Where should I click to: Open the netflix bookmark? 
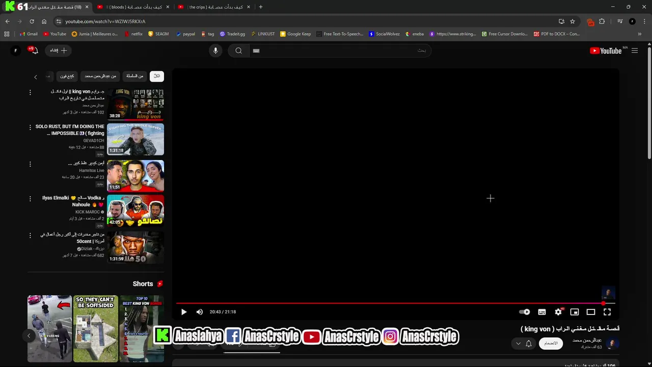pyautogui.click(x=132, y=34)
